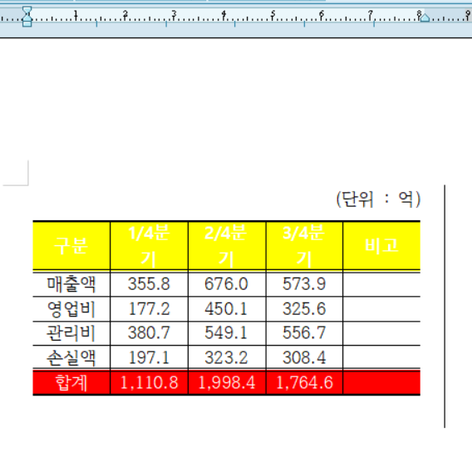This screenshot has width=472, height=472.
Task: Click the cell containing 676.0
Action: (x=227, y=284)
